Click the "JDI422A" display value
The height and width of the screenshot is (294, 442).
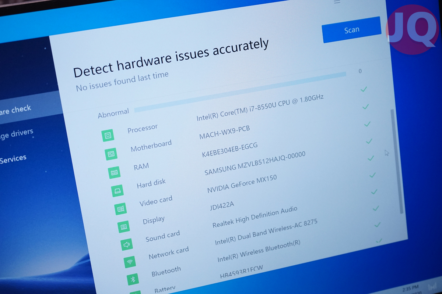(222, 206)
